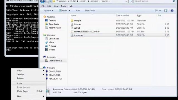Click the blue Help question icon
Screen dimensions: 178x100
point(172,11)
